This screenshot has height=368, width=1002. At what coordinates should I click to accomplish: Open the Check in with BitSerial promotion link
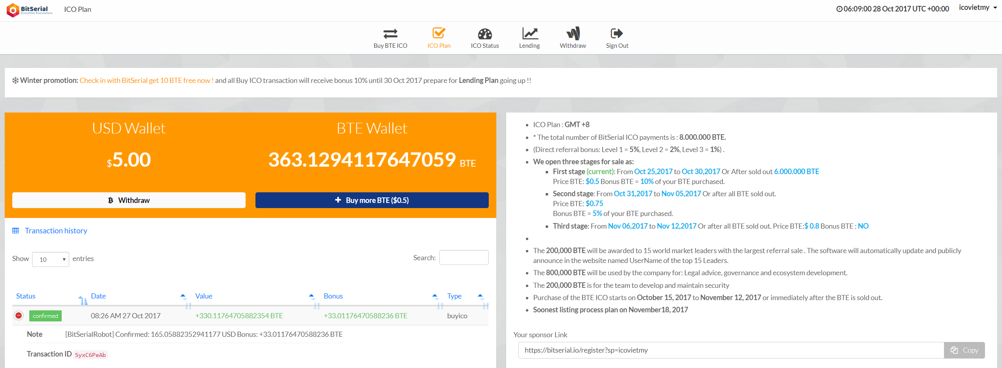[x=147, y=81]
